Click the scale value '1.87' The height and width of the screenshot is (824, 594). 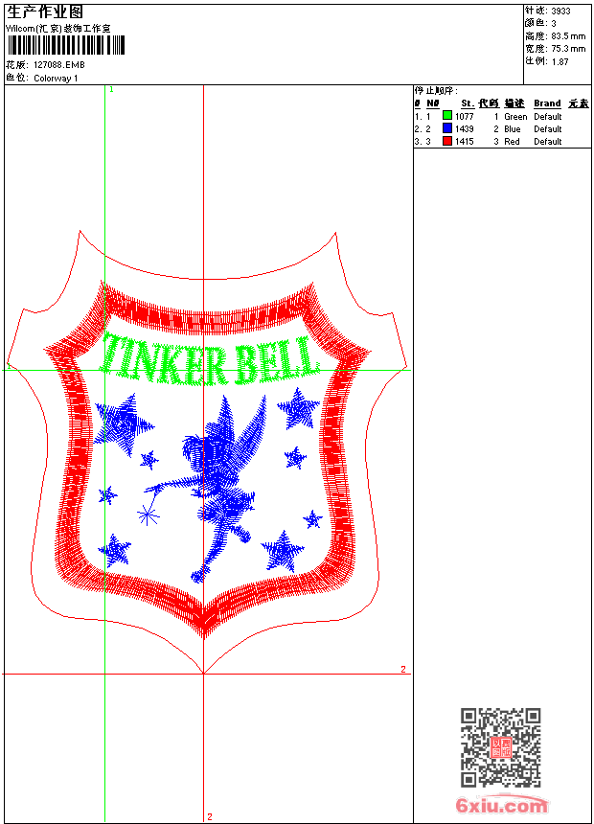pyautogui.click(x=560, y=61)
